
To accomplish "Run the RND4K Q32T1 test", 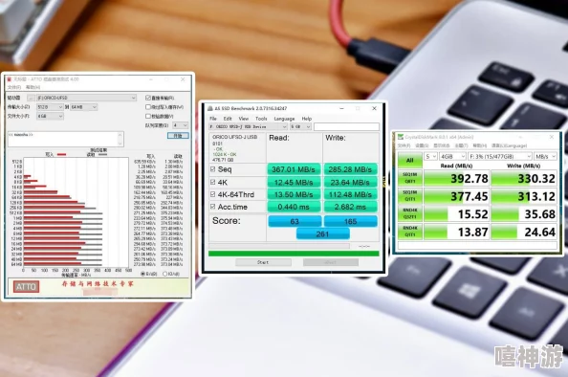I will pyautogui.click(x=409, y=213).
